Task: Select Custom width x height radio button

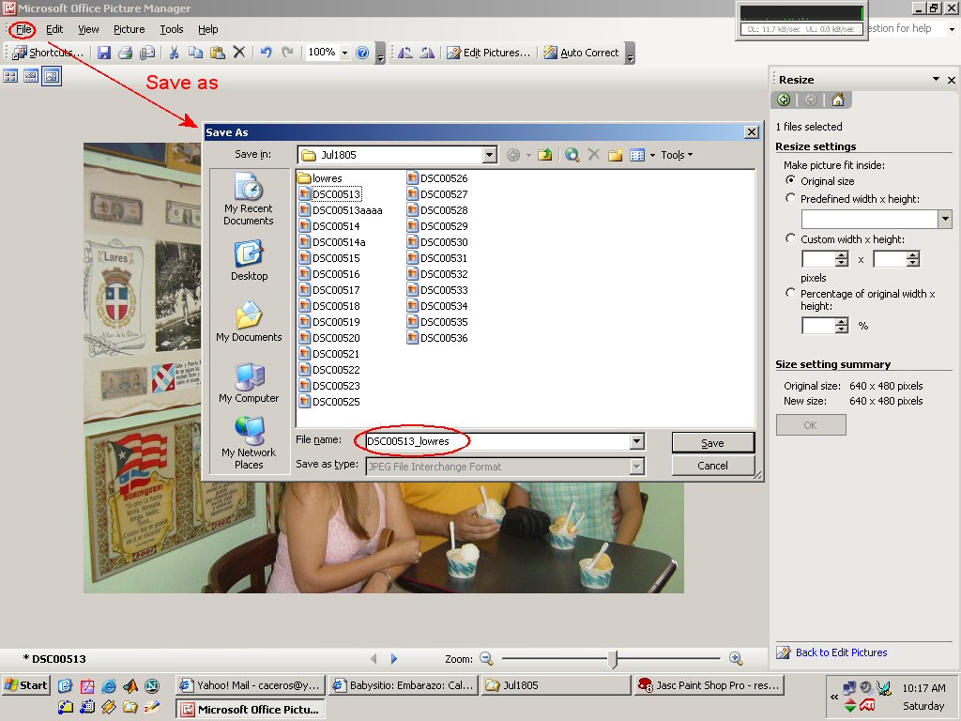Action: click(x=791, y=239)
